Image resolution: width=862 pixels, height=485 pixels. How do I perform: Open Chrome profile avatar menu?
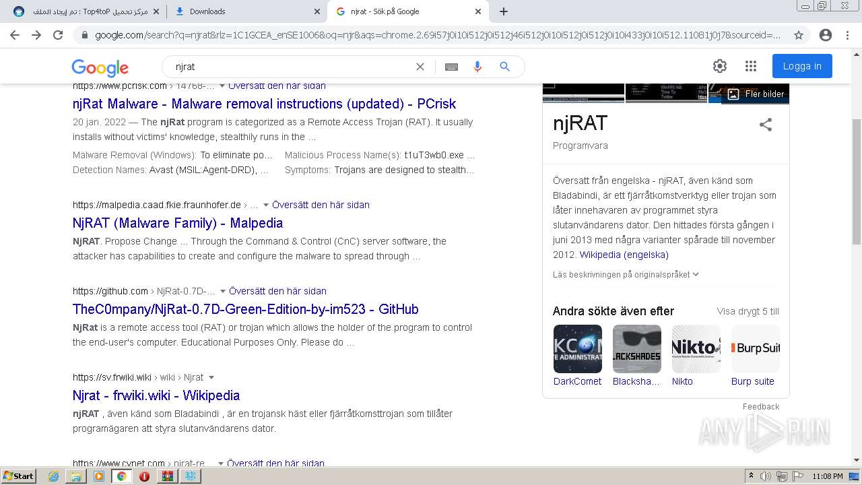825,35
